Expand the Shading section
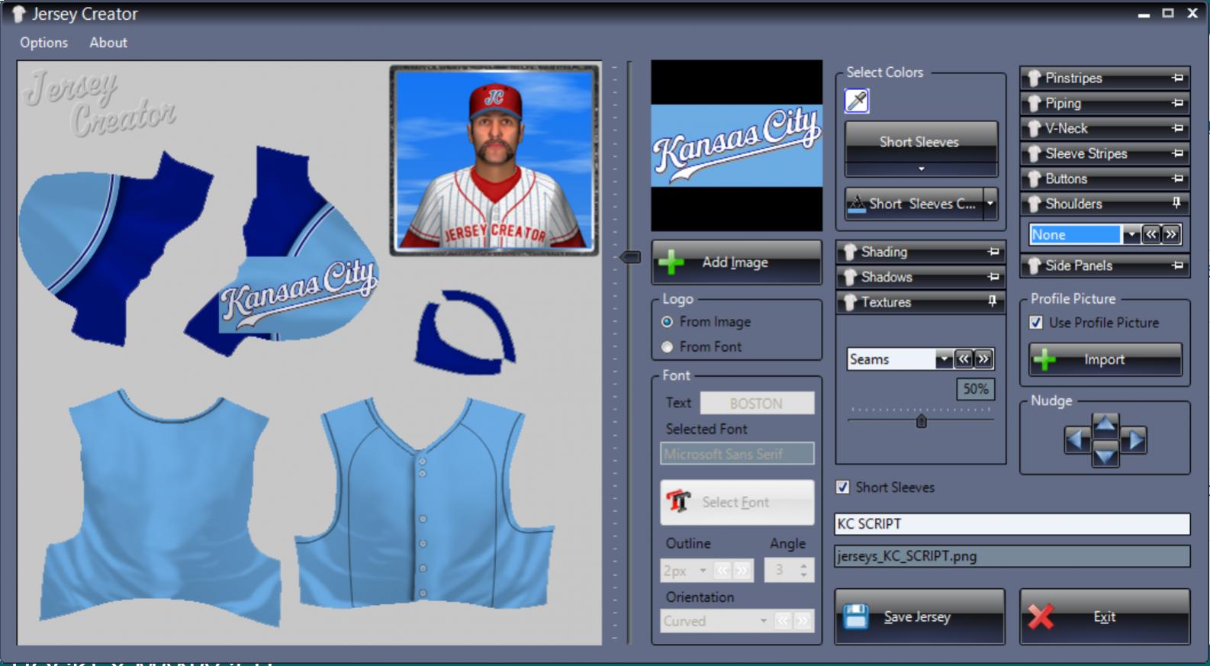 click(x=921, y=252)
